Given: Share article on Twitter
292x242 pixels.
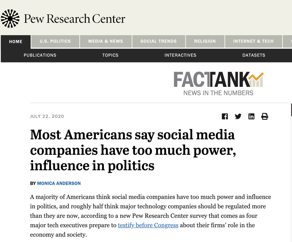Looking at the screenshot, I should click(x=238, y=116).
